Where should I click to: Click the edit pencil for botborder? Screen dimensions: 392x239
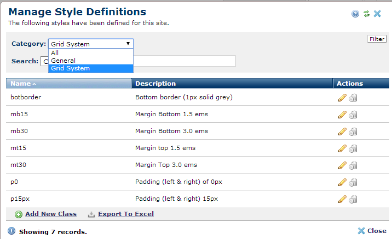pos(342,98)
